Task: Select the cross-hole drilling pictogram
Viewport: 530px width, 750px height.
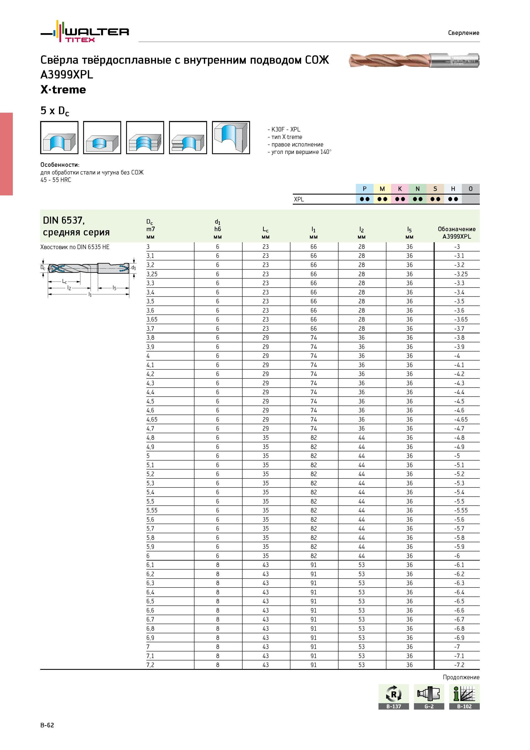Action: click(x=188, y=138)
